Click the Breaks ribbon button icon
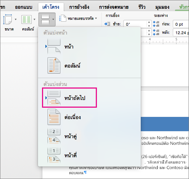Image resolution: width=189 pixels, height=179 pixels. point(45,19)
